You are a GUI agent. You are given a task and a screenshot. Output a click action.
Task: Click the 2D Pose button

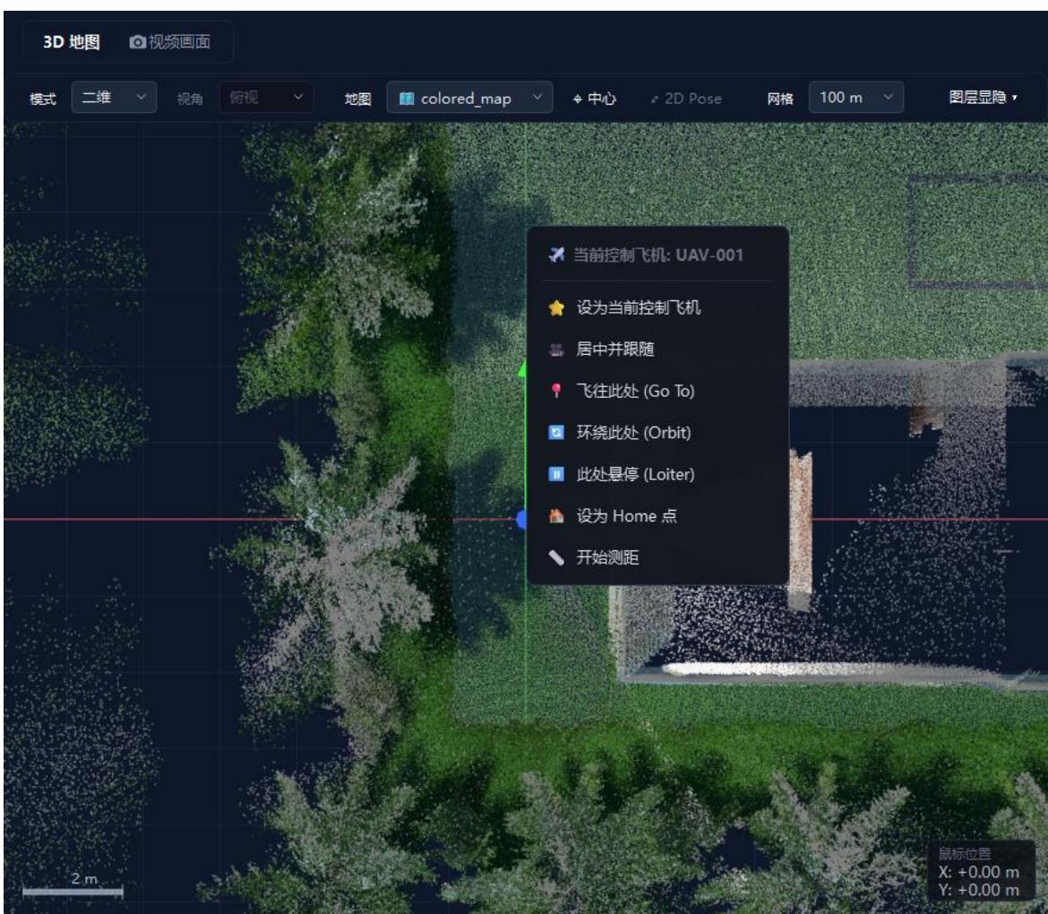coord(686,99)
